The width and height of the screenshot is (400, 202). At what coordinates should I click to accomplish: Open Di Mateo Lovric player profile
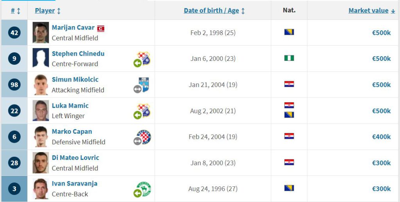[75, 158]
